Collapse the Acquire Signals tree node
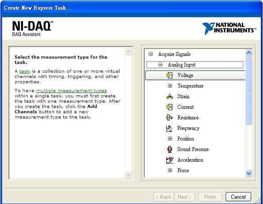The height and width of the screenshot is (204, 263). point(150,54)
